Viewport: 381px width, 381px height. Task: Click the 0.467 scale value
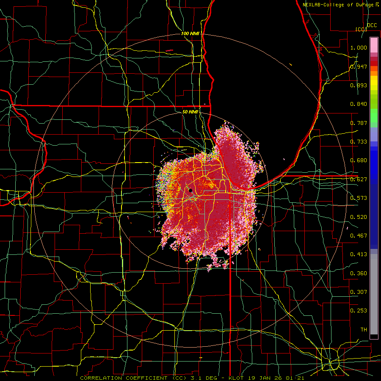coord(359,235)
